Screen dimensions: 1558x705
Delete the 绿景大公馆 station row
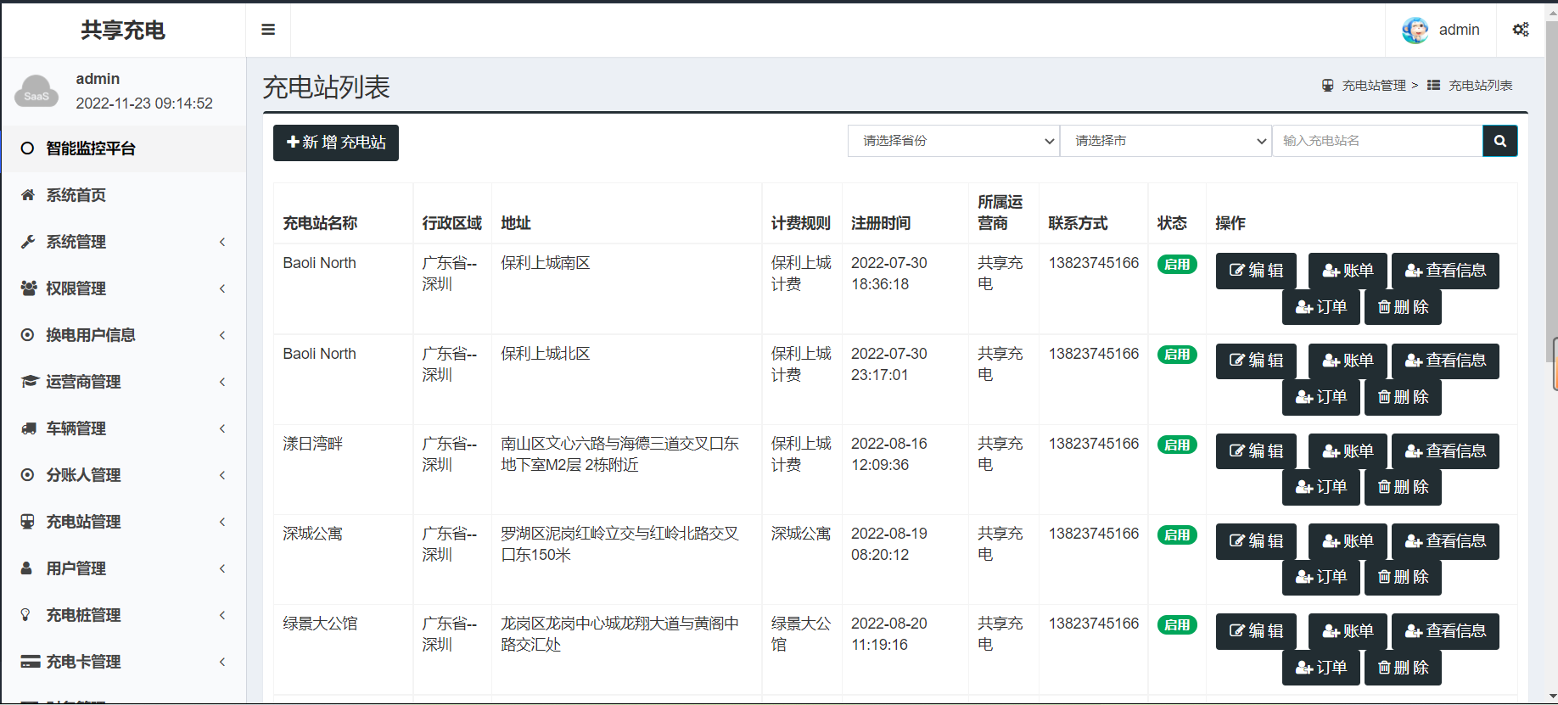(x=1403, y=668)
